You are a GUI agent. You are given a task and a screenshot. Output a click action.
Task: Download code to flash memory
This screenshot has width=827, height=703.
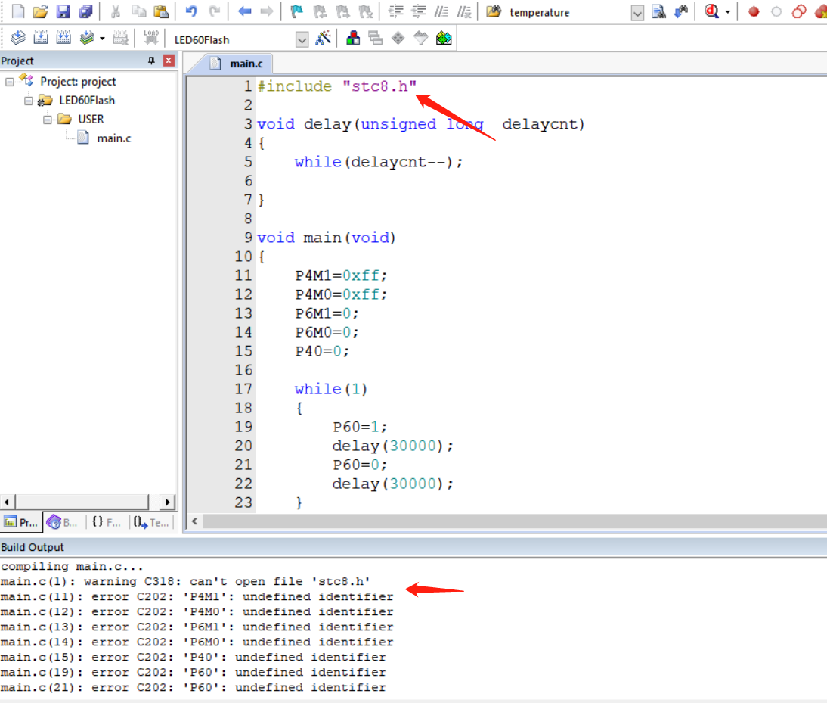coord(151,38)
